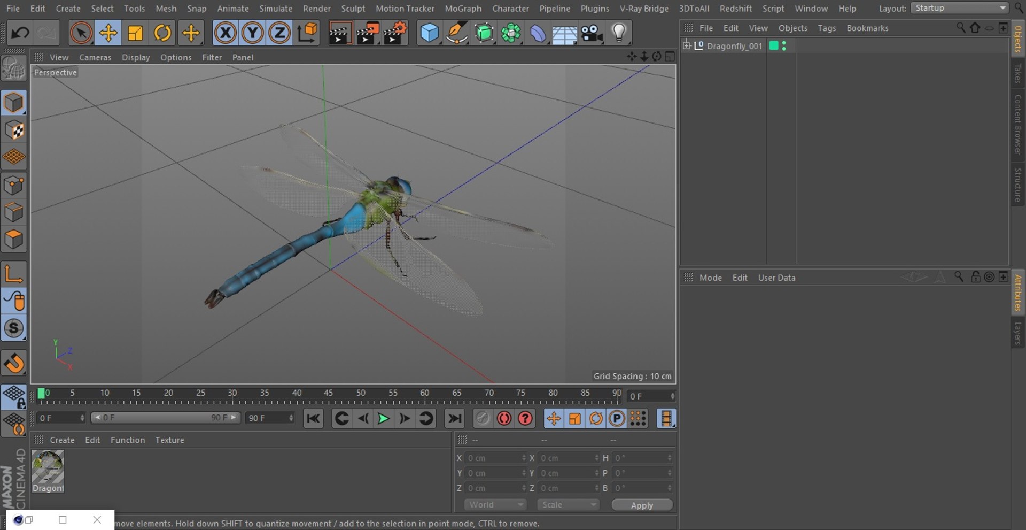This screenshot has width=1026, height=530.
Task: Expand the Dragonfly_001 object tree
Action: (x=687, y=45)
